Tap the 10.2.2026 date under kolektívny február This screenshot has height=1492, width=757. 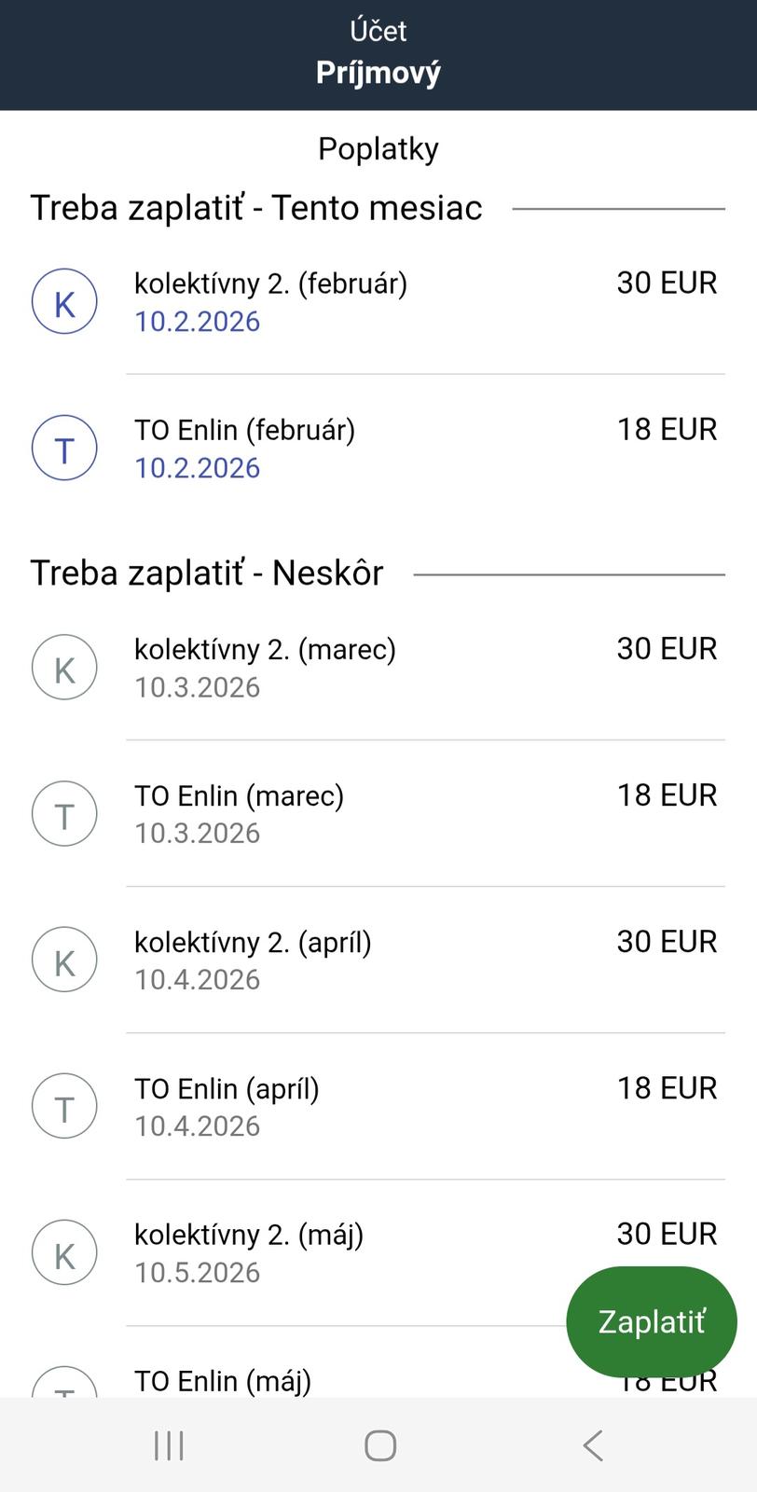pos(197,322)
